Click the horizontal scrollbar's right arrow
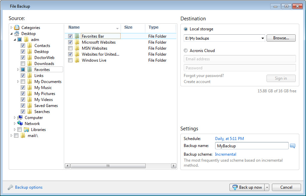Image resolution: width=306 pixels, height=196 pixels. point(173,166)
